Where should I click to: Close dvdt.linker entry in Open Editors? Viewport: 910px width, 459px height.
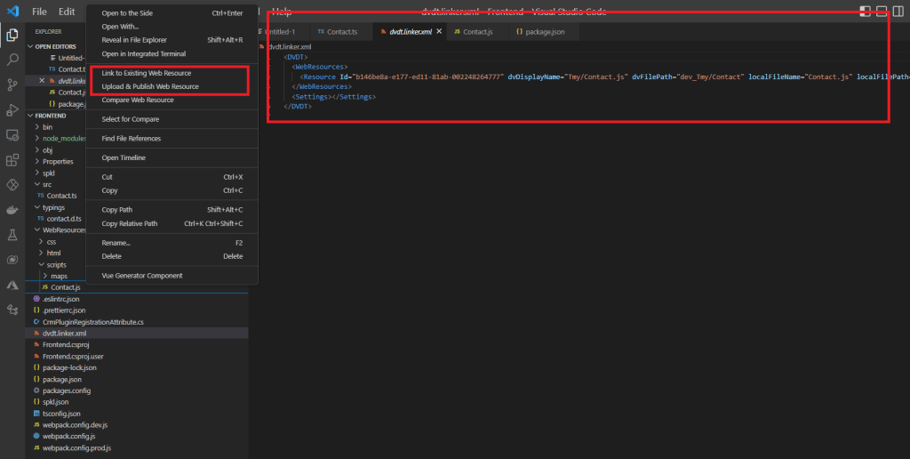pos(42,81)
